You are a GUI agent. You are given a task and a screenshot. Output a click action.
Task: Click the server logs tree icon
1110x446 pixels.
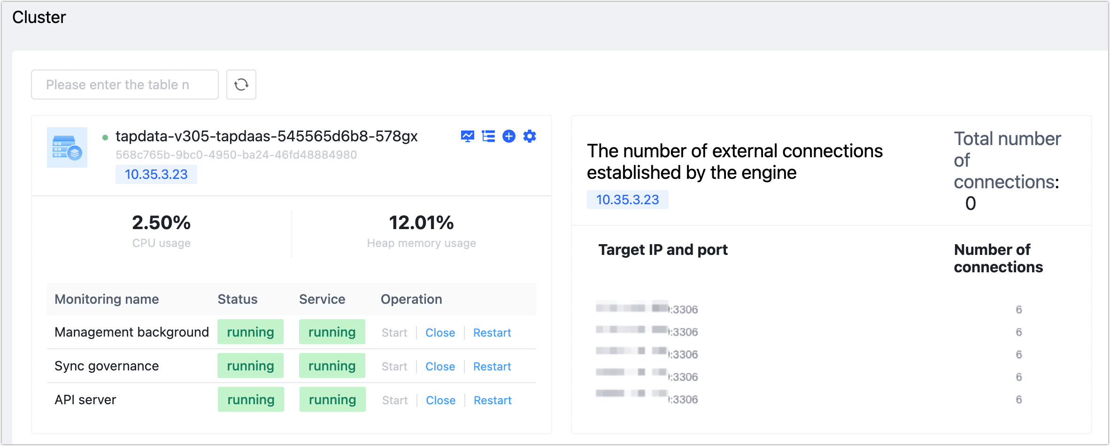tap(488, 136)
